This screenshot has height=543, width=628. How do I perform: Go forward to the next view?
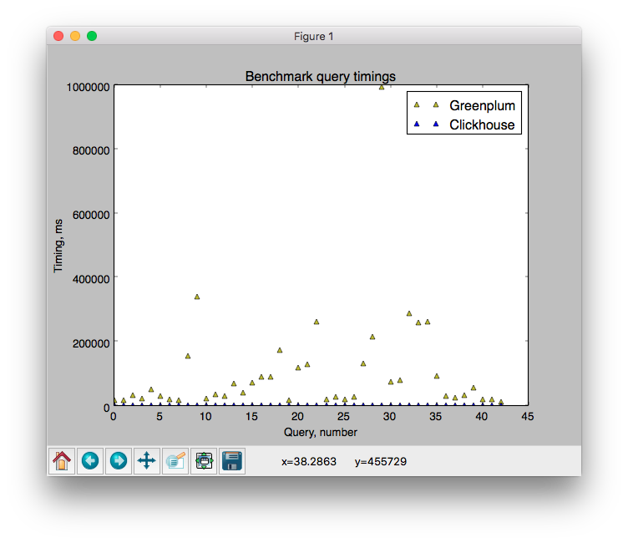coord(119,460)
